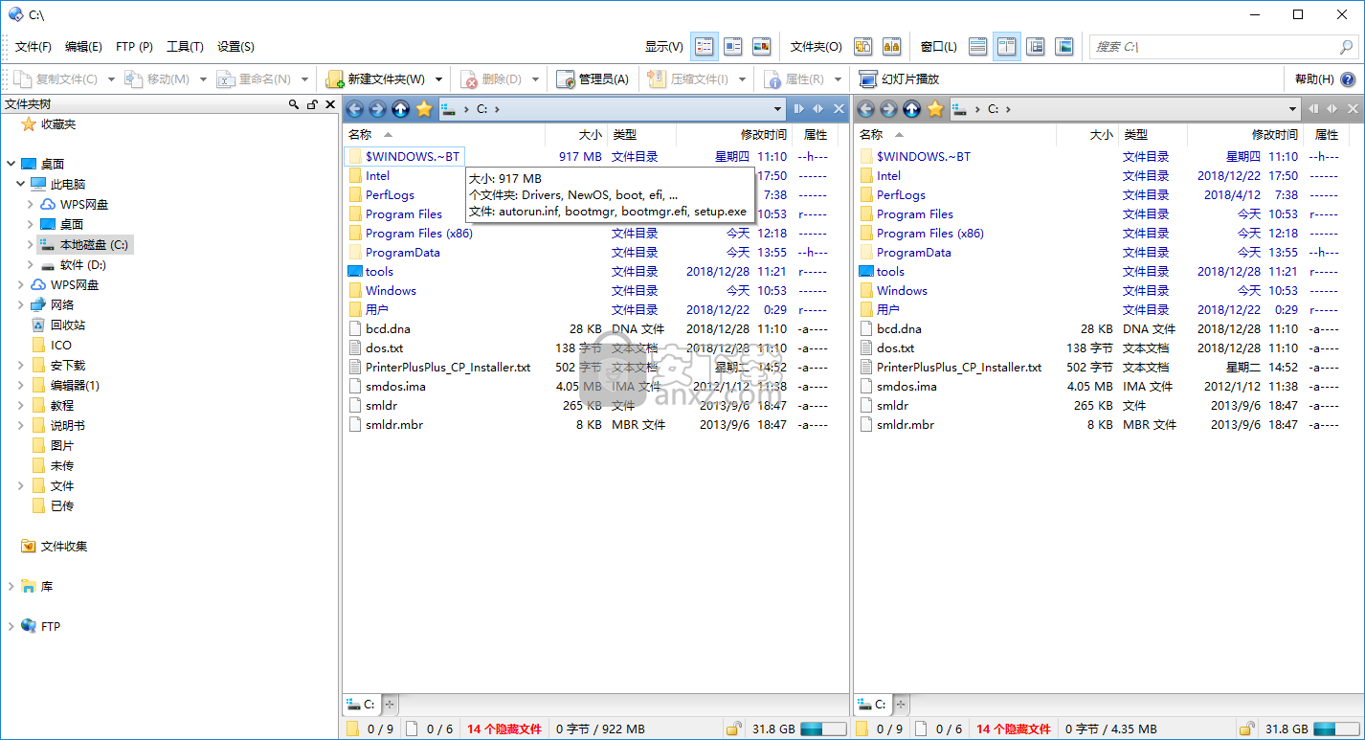Image resolution: width=1365 pixels, height=740 pixels.
Task: Create a new folder with 新建文件夹(W)
Action: click(377, 79)
